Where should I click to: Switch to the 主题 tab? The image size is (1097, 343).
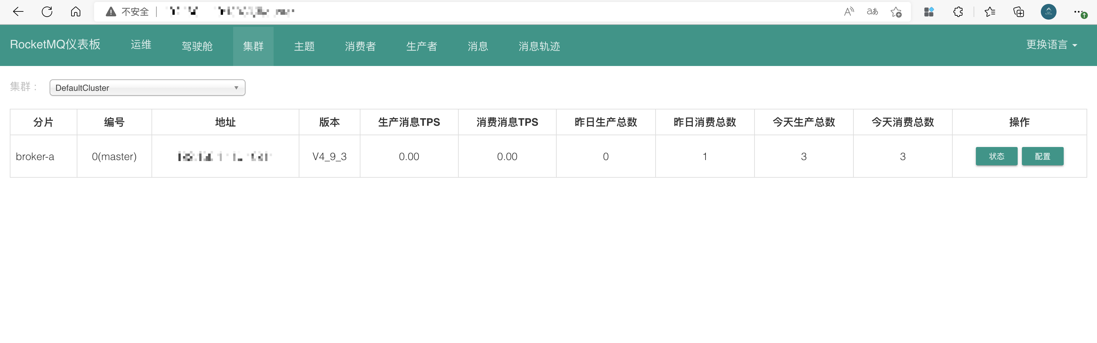click(x=305, y=46)
